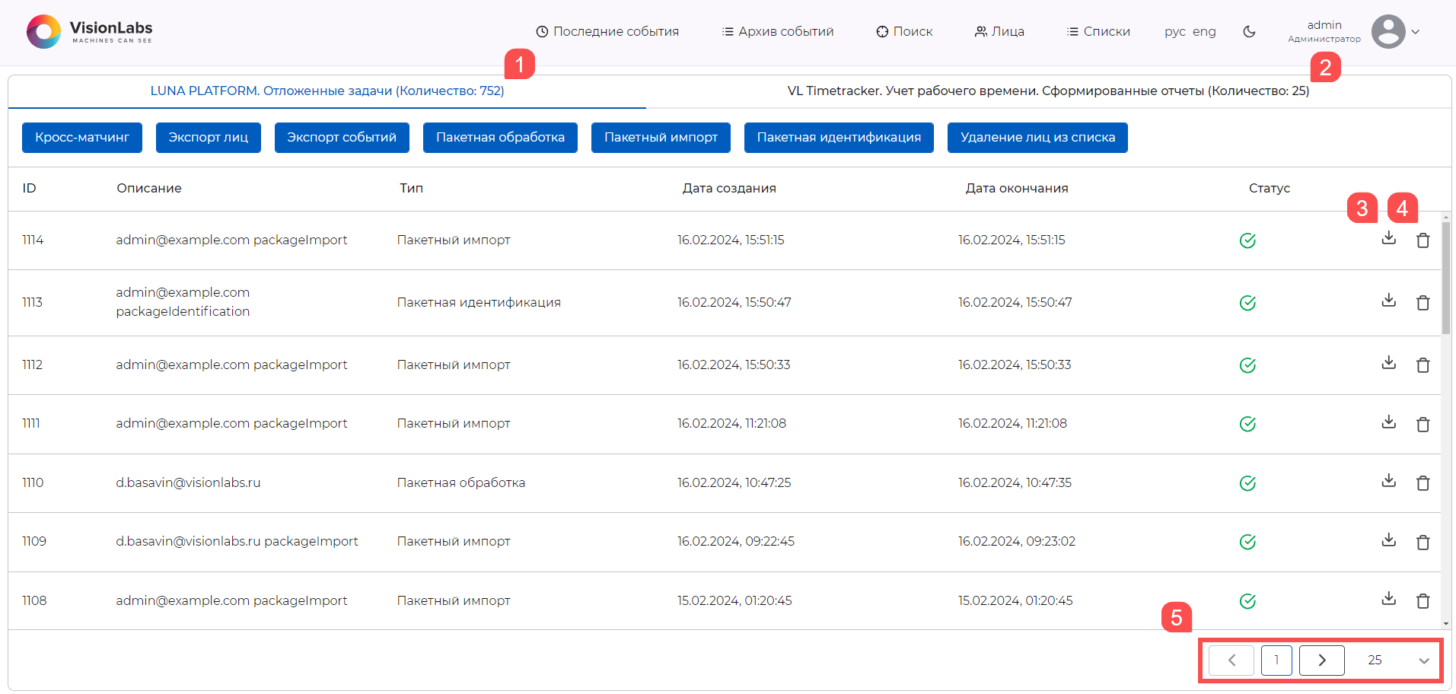Go to Поиск section
The height and width of the screenshot is (694, 1456).
pos(904,32)
